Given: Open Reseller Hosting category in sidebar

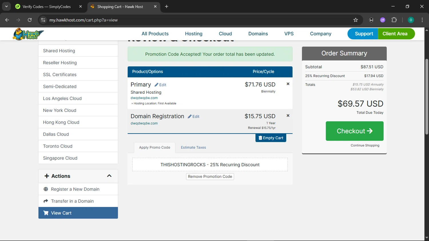Looking at the screenshot, I should (78, 63).
